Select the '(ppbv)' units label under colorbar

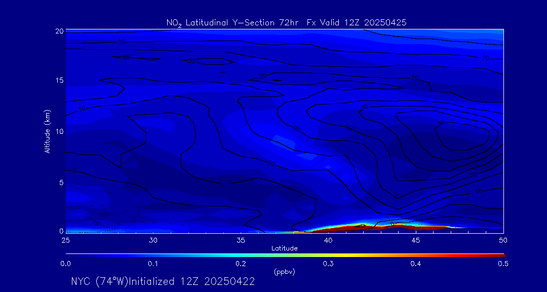(x=285, y=272)
